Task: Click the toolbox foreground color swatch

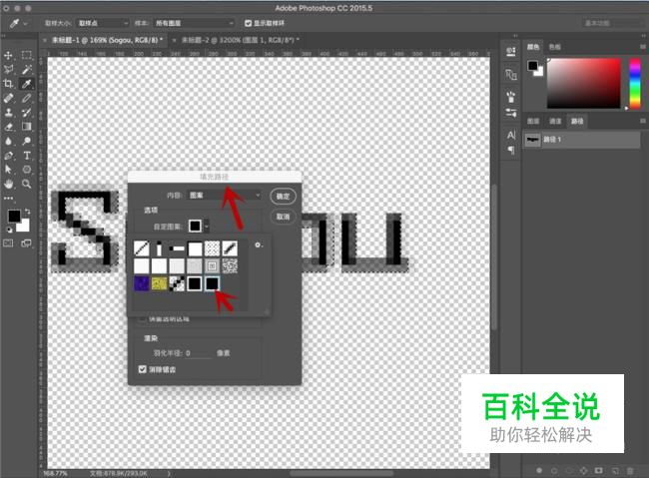Action: pos(14,216)
